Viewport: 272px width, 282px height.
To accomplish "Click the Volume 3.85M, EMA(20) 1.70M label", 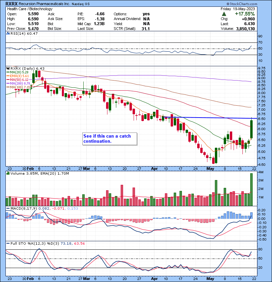I will pos(39,174).
